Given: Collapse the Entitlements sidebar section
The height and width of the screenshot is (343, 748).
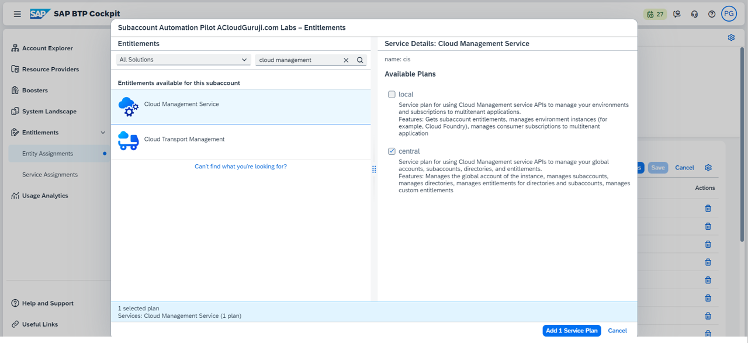Looking at the screenshot, I should [x=103, y=133].
